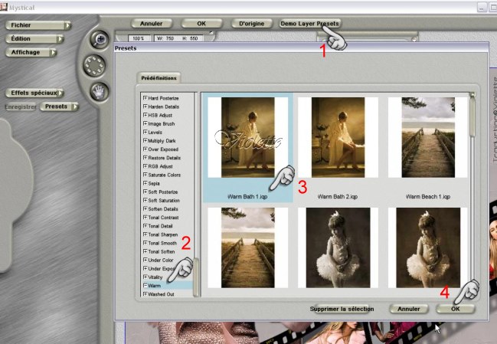Click the arrow icon on Fichier button

pos(68,25)
